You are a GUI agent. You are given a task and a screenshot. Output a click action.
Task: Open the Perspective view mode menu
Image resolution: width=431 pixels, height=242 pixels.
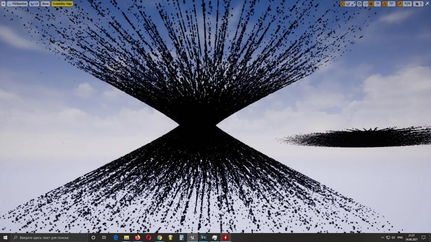point(18,4)
